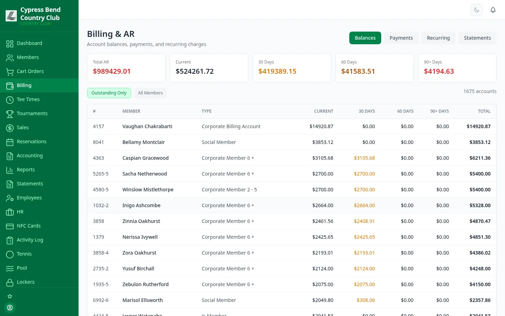The height and width of the screenshot is (316, 505).
Task: Click the 30 Days summary card
Action: click(292, 68)
